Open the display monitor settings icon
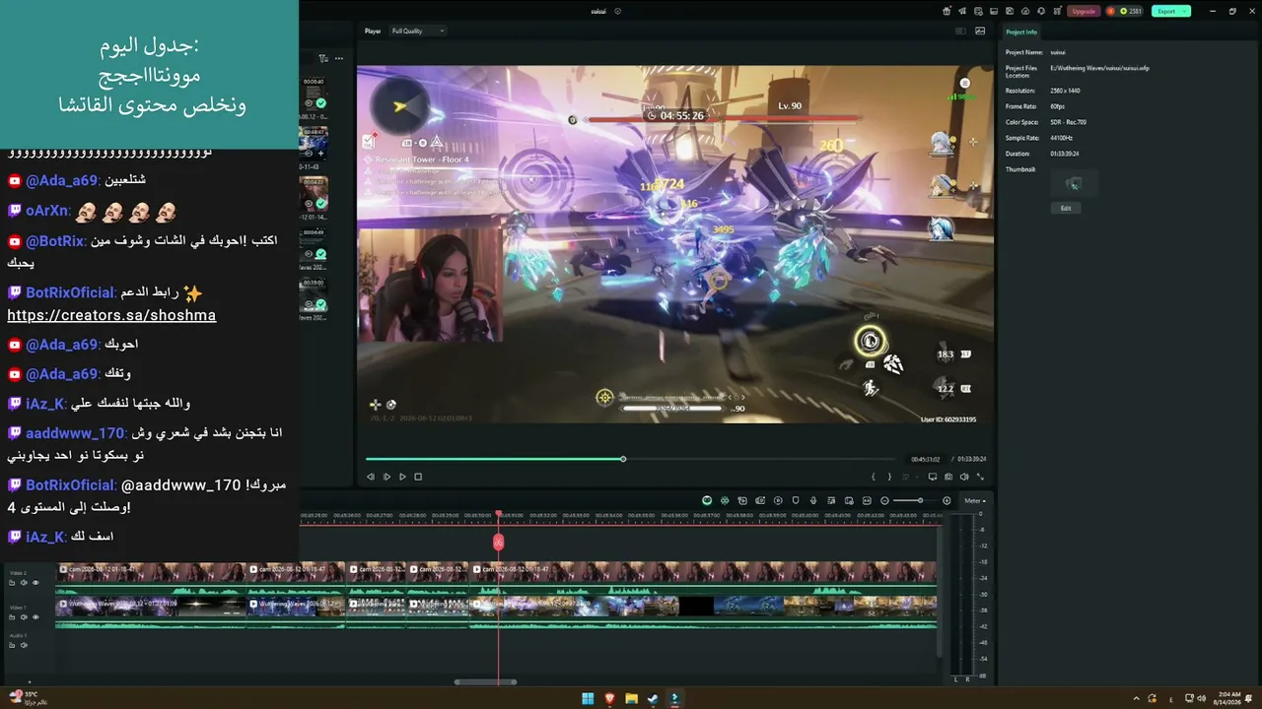The width and height of the screenshot is (1262, 709). (x=933, y=477)
